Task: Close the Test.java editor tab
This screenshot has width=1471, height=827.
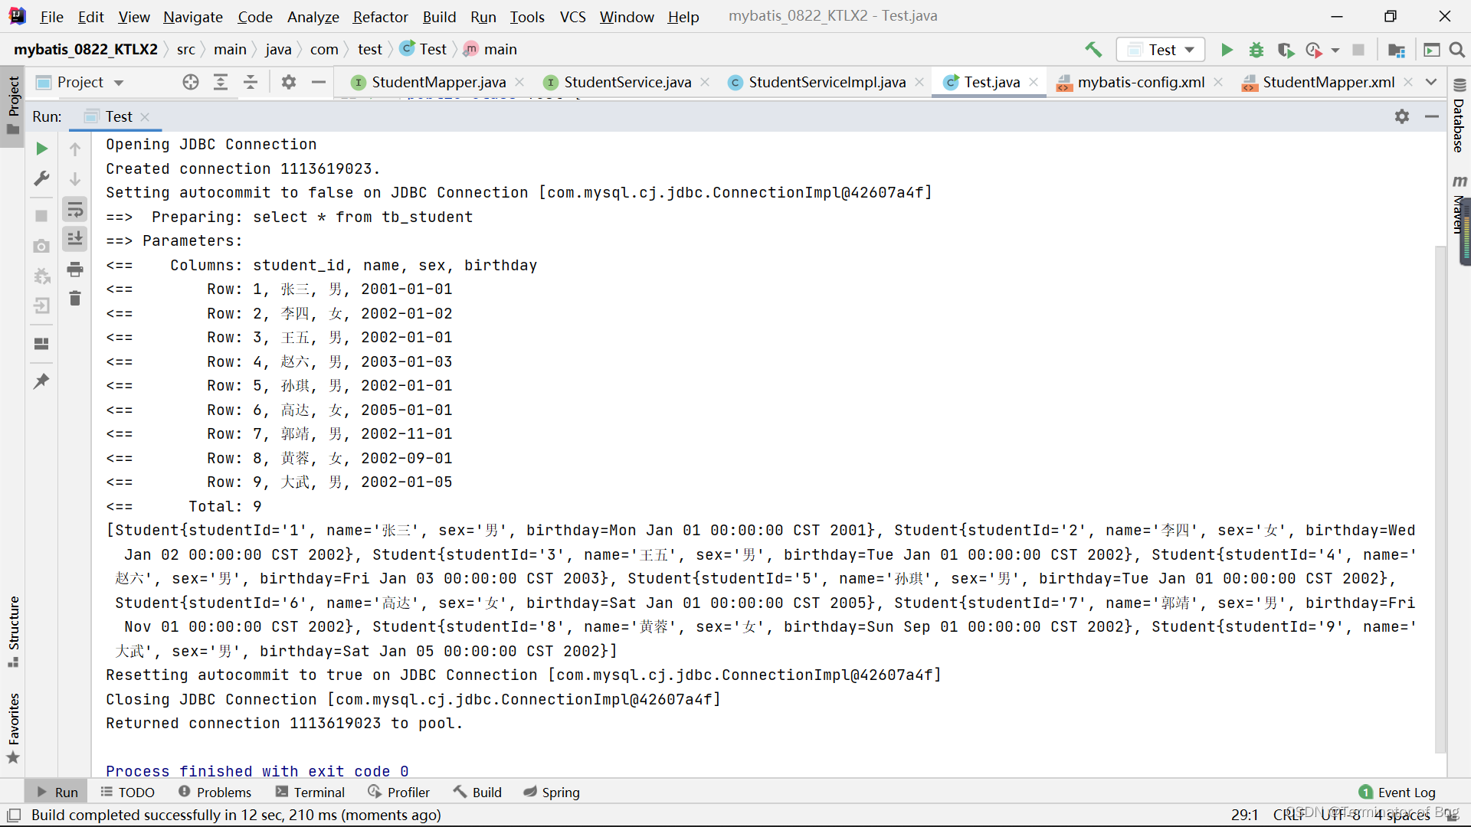Action: pyautogui.click(x=1034, y=82)
